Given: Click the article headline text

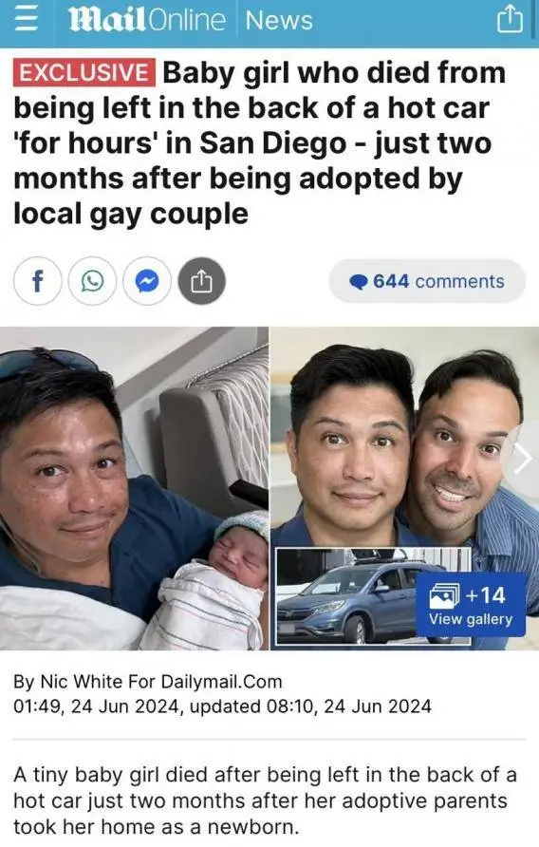Looking at the screenshot, I should tap(260, 143).
